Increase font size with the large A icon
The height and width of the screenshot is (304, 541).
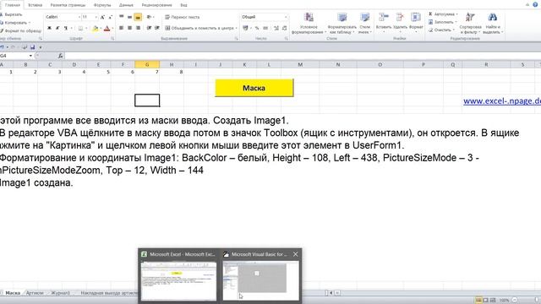pyautogui.click(x=102, y=17)
